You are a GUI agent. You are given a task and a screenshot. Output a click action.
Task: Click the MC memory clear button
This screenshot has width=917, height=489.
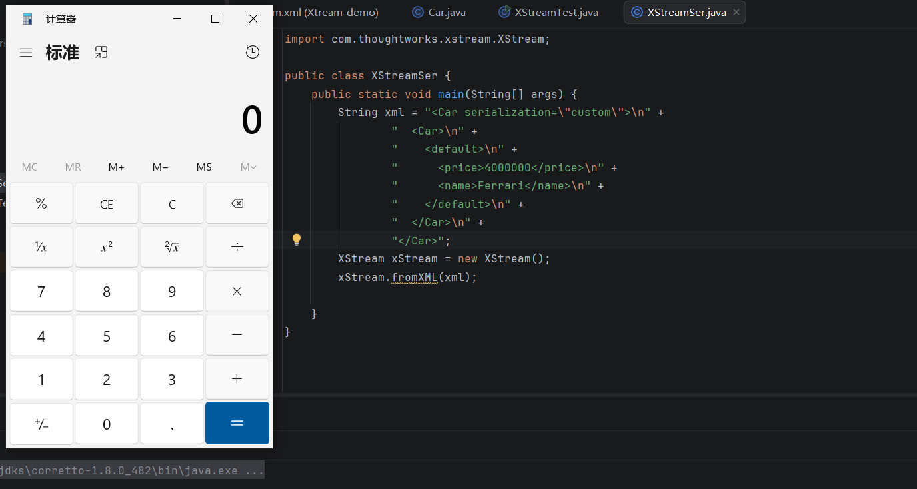coord(30,167)
